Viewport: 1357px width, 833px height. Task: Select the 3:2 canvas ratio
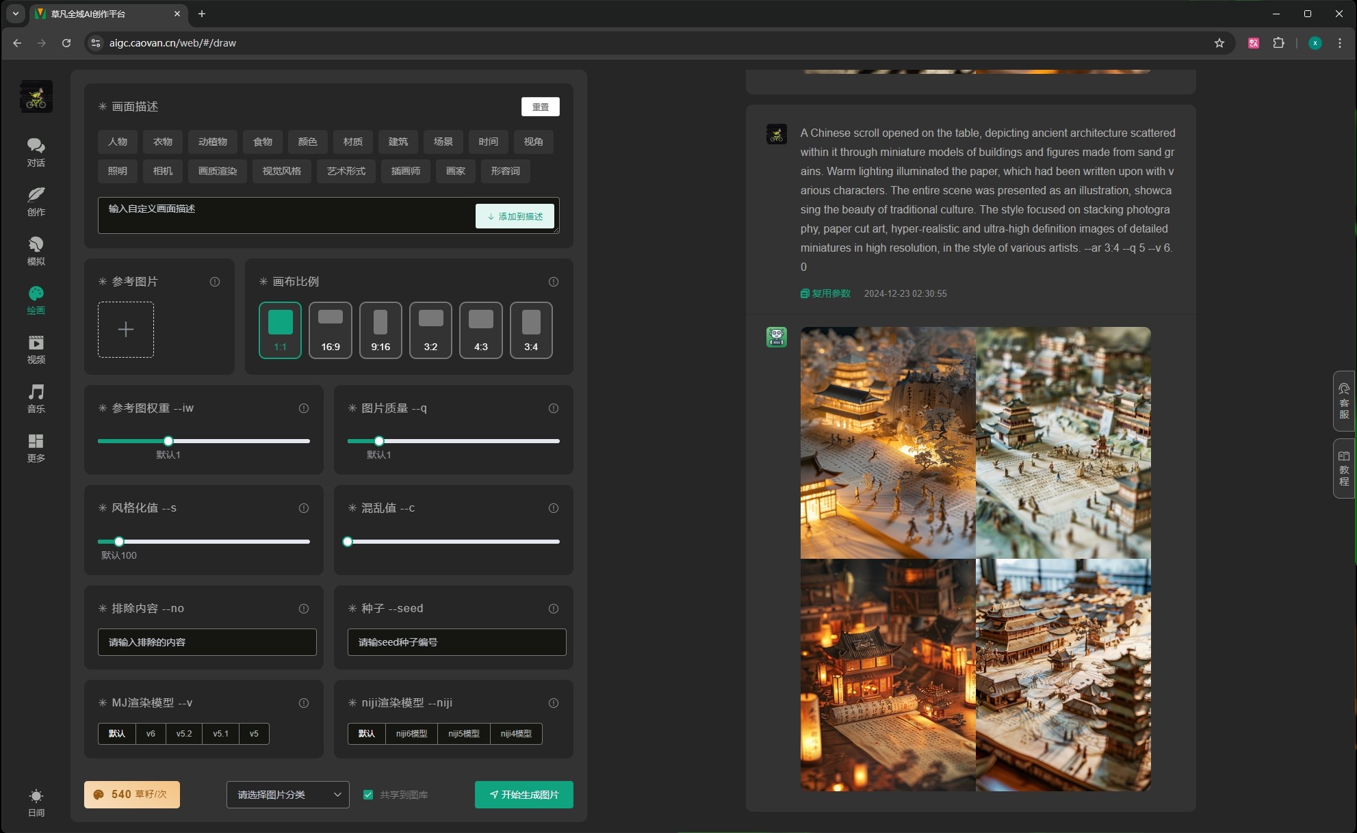pyautogui.click(x=430, y=330)
